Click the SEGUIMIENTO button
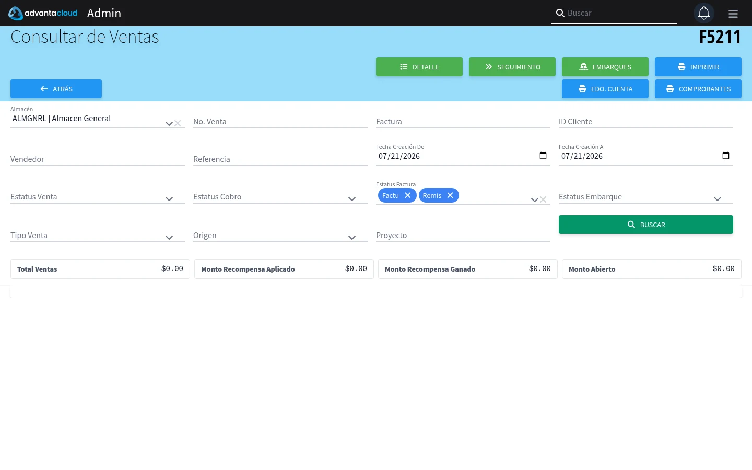The width and height of the screenshot is (752, 470). (512, 67)
